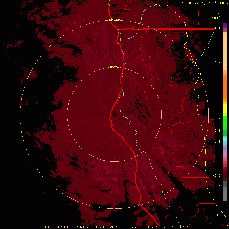Click the 0.2 value on the color scale

218,164
